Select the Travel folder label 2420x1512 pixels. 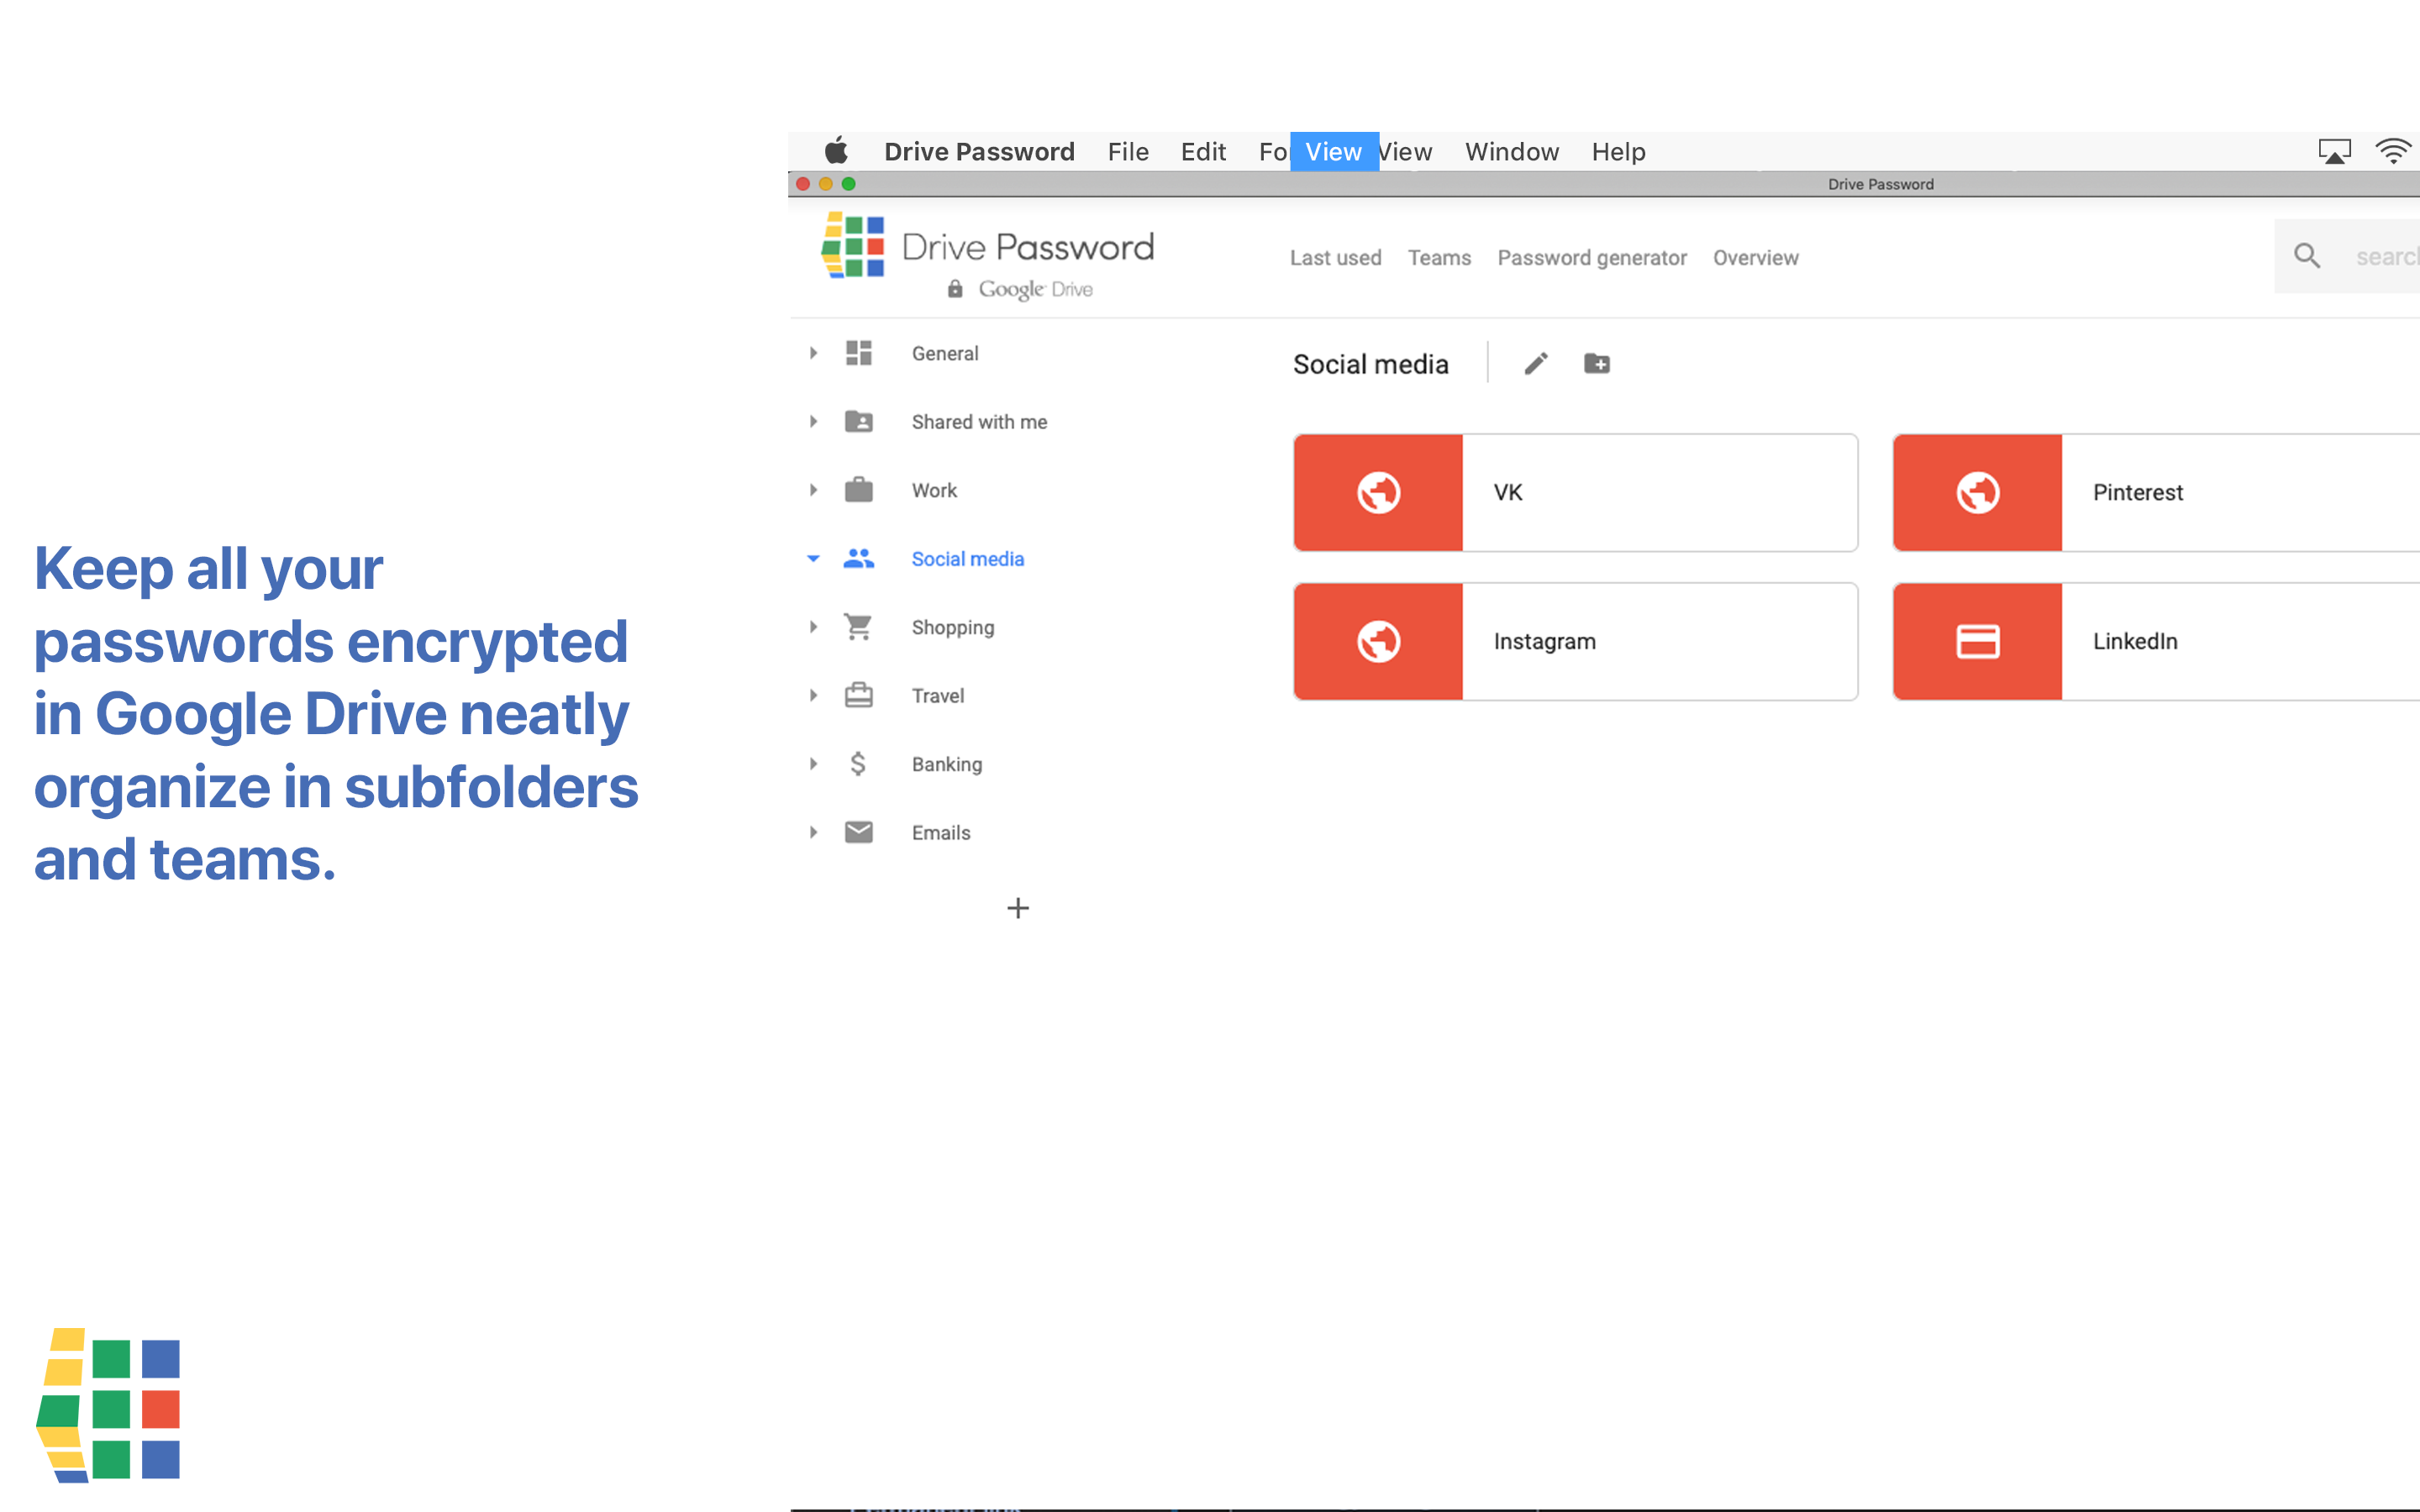click(x=938, y=695)
